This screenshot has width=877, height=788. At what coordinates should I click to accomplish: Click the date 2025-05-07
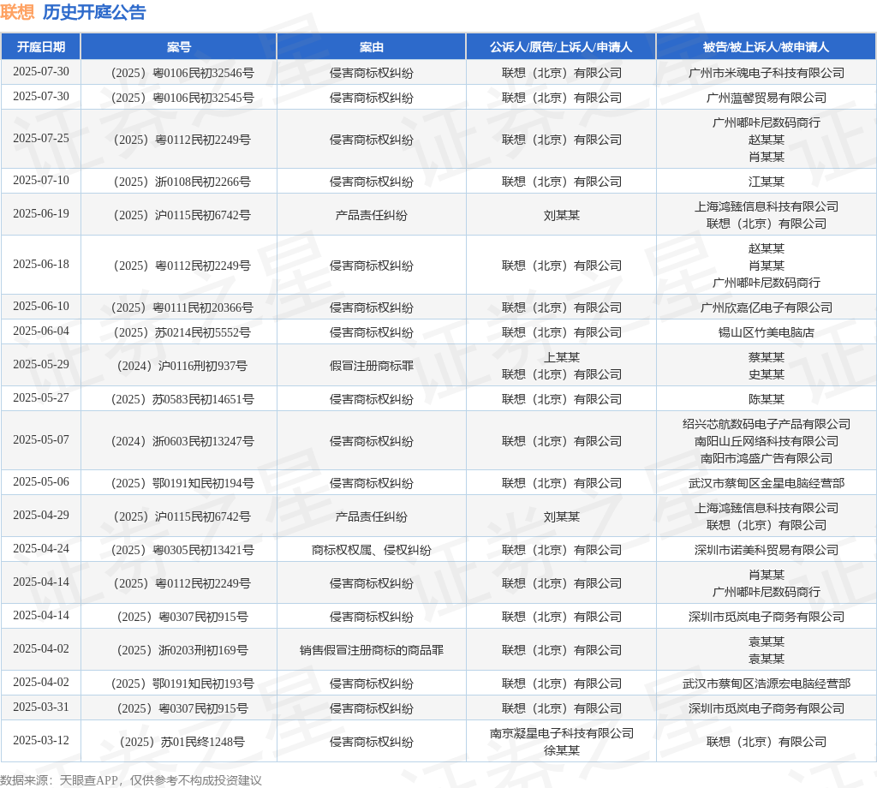point(41,439)
